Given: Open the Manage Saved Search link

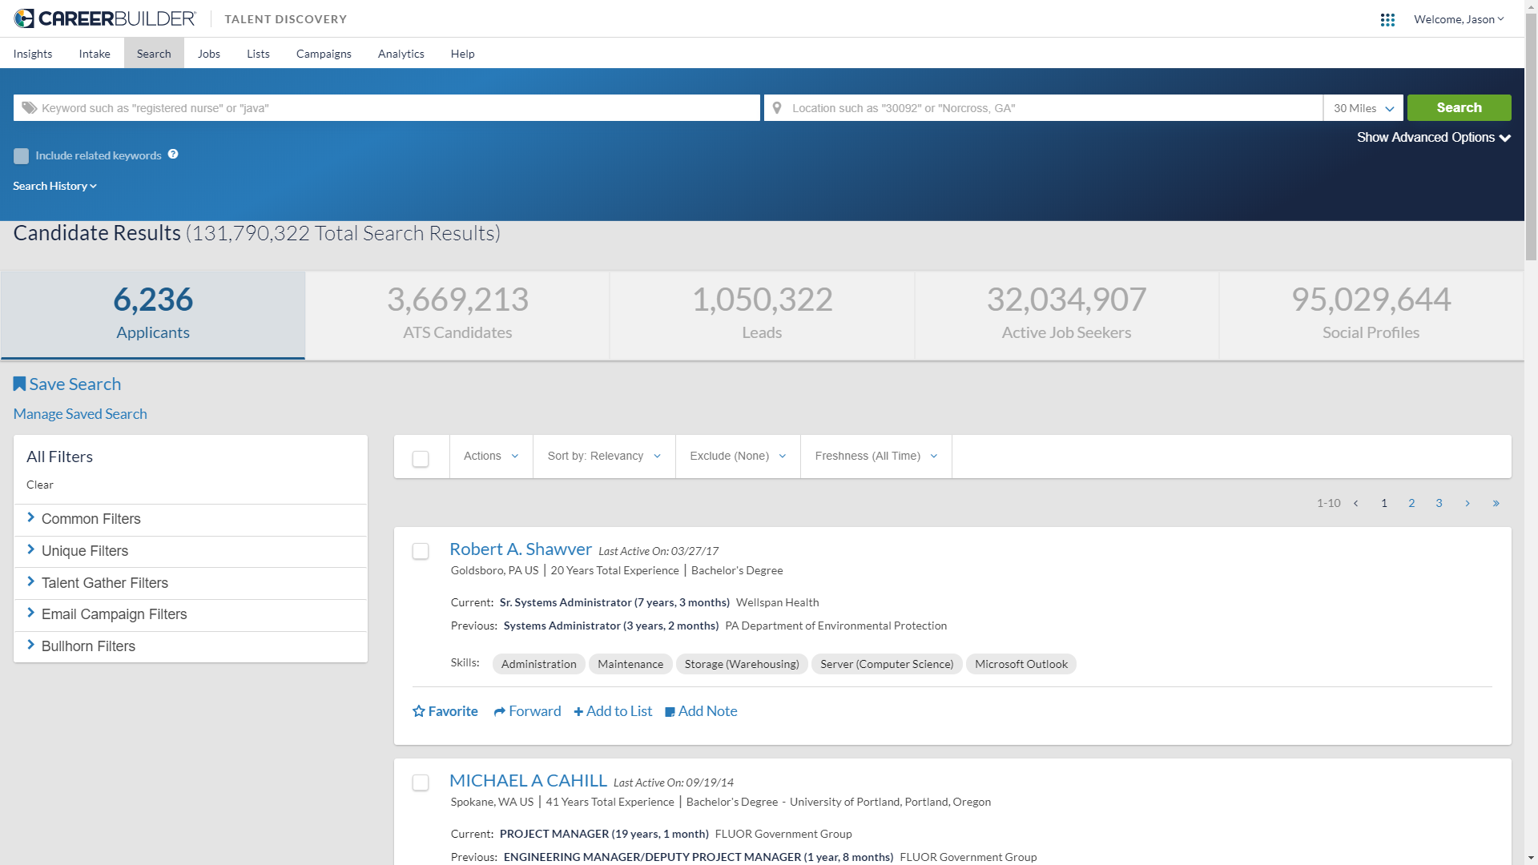Looking at the screenshot, I should pyautogui.click(x=80, y=414).
